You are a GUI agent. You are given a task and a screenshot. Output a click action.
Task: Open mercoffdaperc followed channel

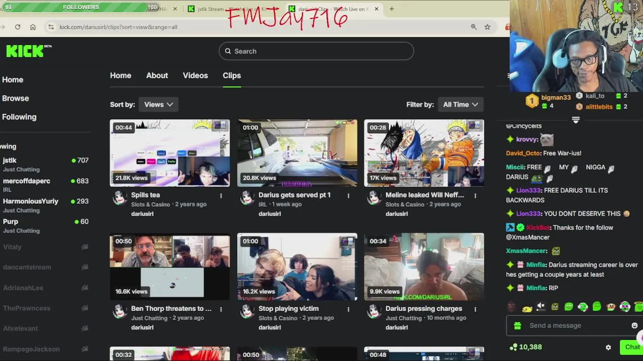pyautogui.click(x=45, y=185)
